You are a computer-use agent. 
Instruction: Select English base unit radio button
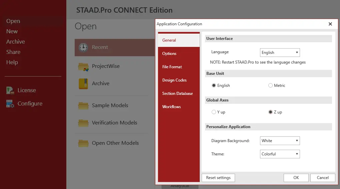pyautogui.click(x=214, y=86)
